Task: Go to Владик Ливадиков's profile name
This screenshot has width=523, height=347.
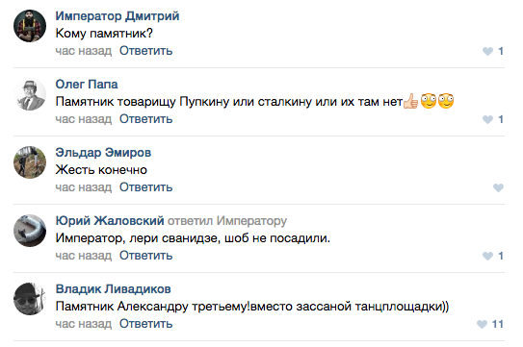Action: point(113,289)
